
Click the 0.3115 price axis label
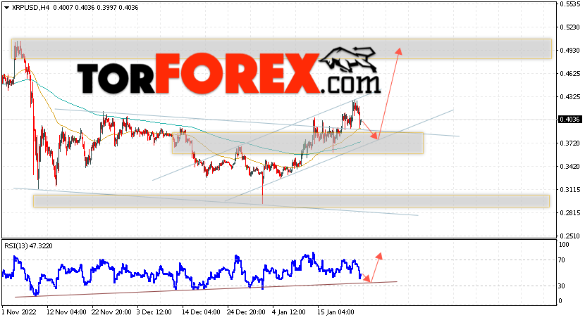pos(569,190)
